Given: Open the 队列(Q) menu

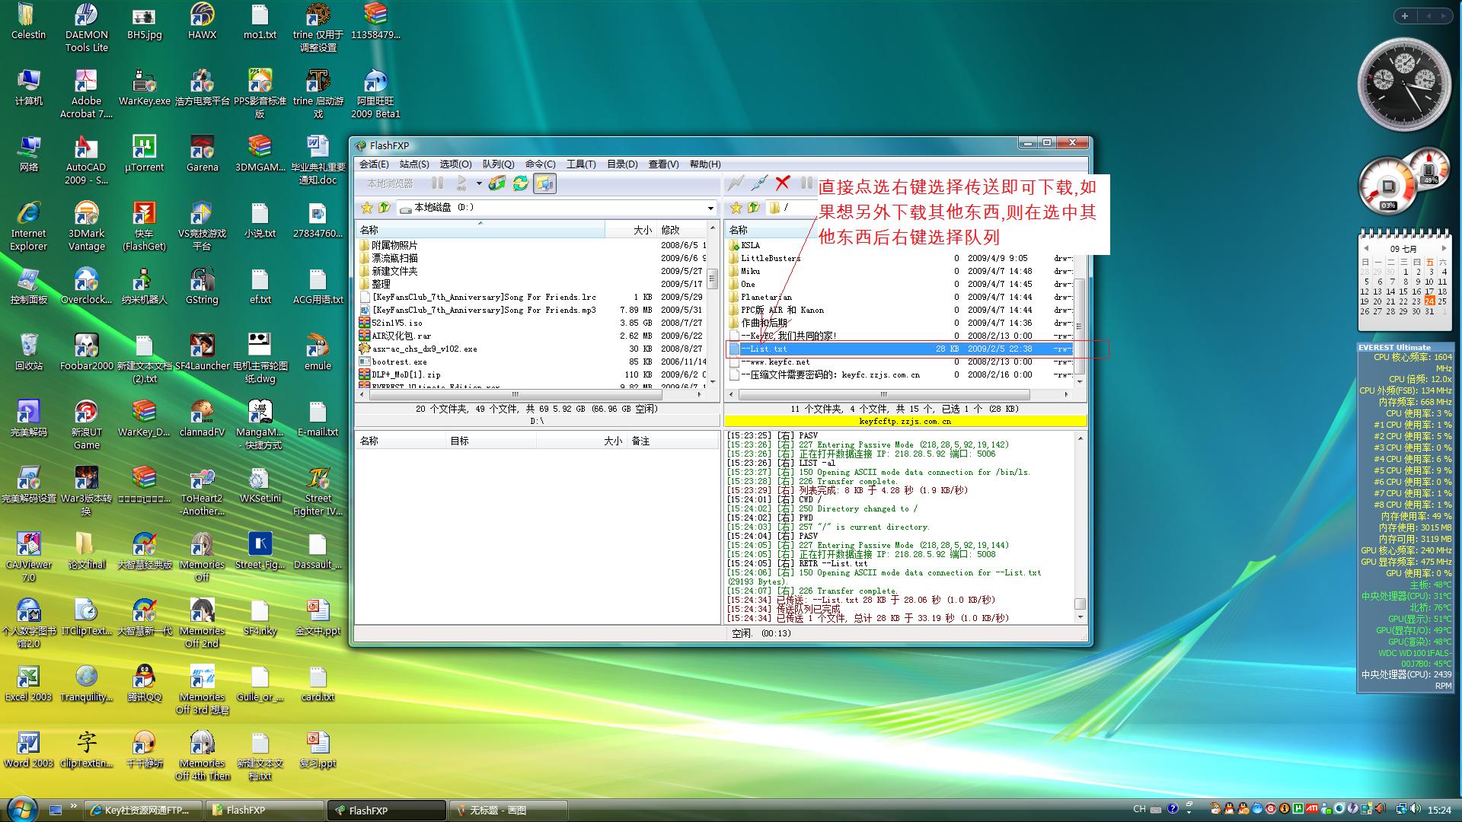Looking at the screenshot, I should pyautogui.click(x=498, y=164).
